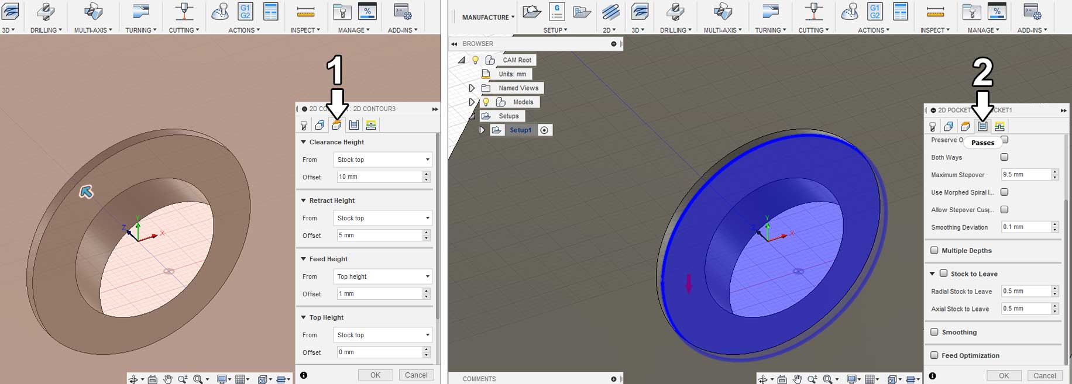
Task: Open Linking tab in 2D Contour dialog
Action: coord(370,125)
